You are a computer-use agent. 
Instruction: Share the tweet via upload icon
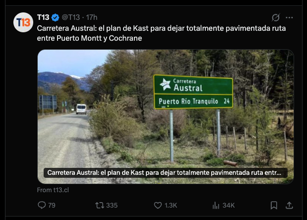point(289,205)
